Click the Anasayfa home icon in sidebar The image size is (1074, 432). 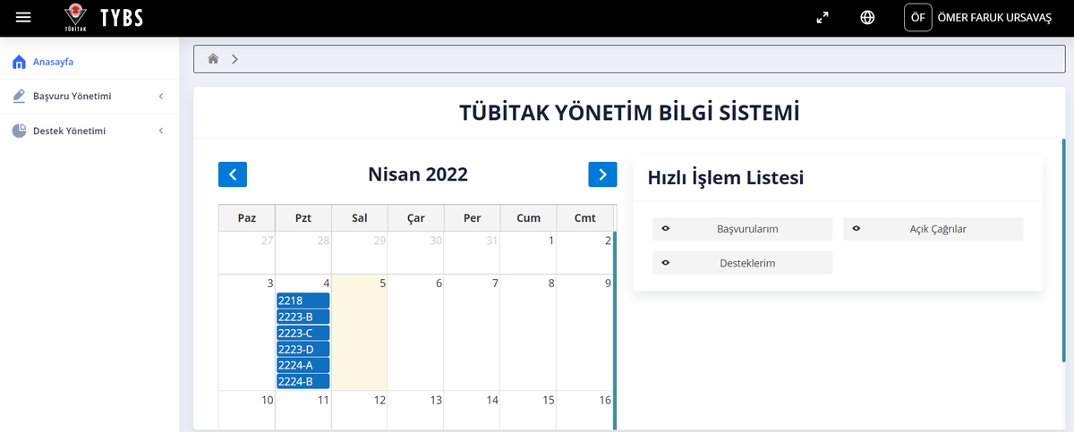pos(19,63)
